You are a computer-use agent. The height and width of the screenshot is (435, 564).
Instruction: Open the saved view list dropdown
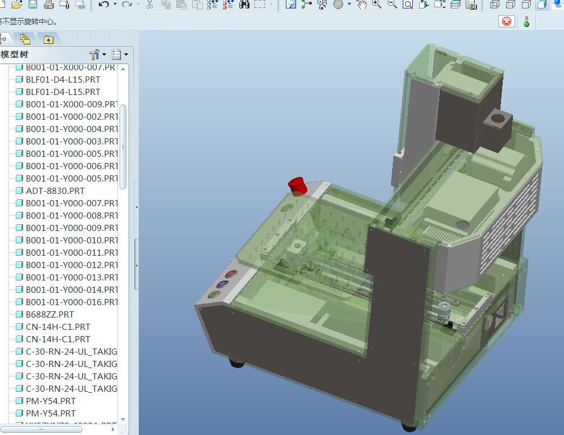(x=440, y=4)
